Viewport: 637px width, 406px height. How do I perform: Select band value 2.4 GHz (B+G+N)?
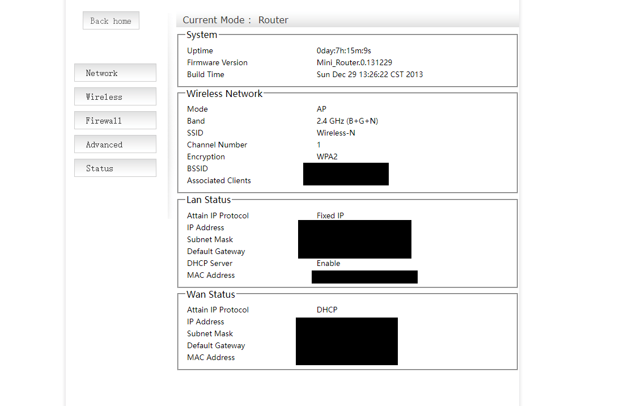347,121
